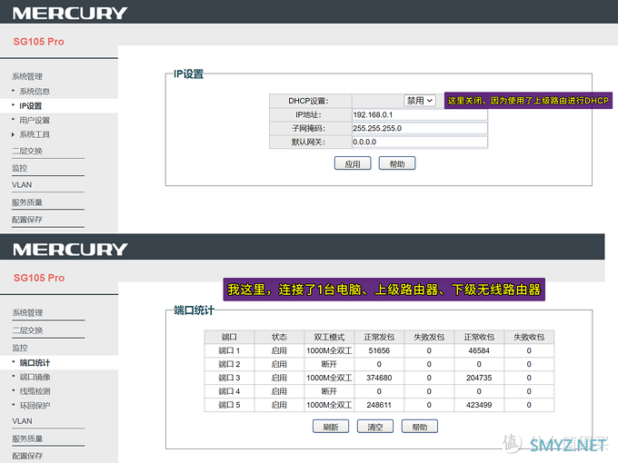Open 系统管理 in the upper sidebar
Screen dimensions: 618x463
pyautogui.click(x=26, y=76)
